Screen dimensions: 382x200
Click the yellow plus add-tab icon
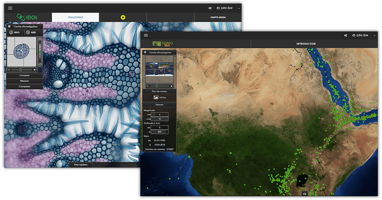[x=123, y=17]
